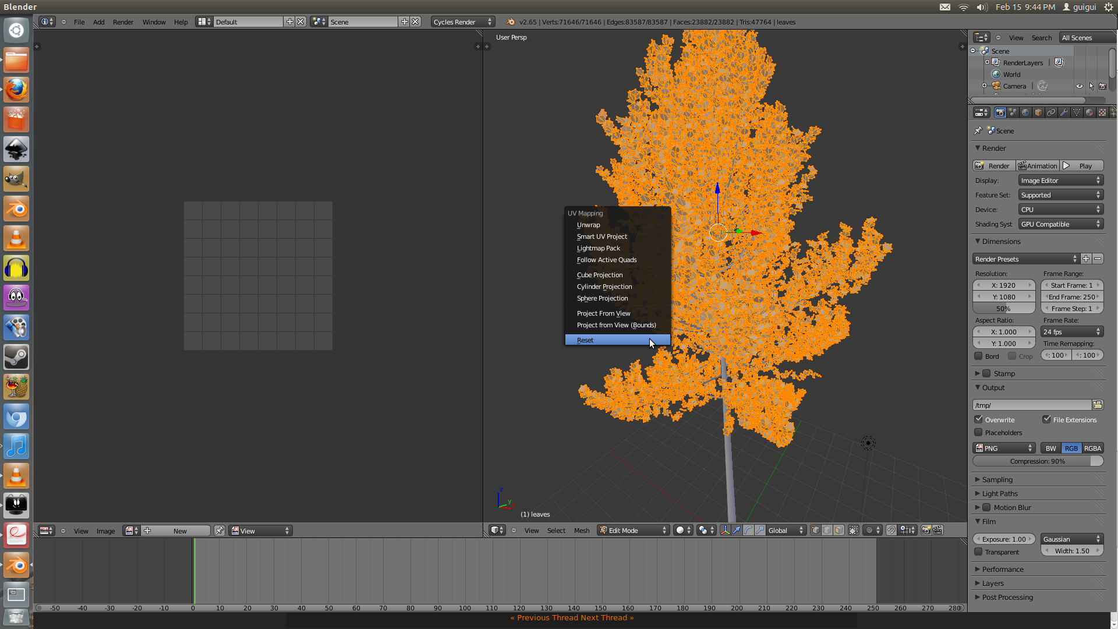This screenshot has height=629, width=1118.
Task: Select the BW color mode
Action: coord(1050,448)
